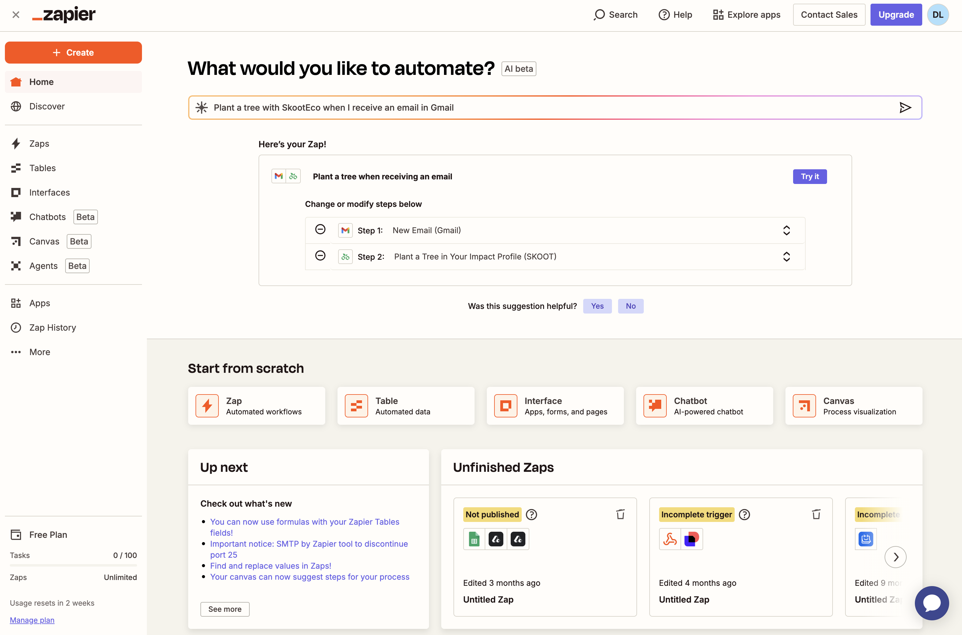
Task: Start a Zap from scratch
Action: [257, 406]
